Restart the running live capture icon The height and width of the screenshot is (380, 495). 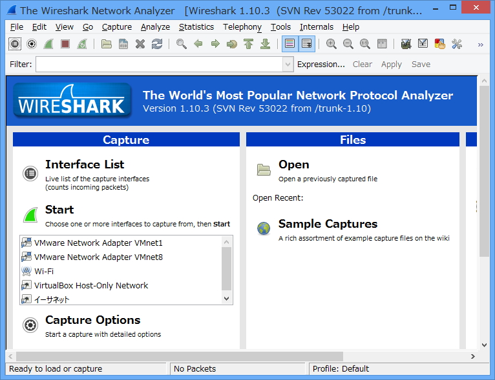pos(82,44)
